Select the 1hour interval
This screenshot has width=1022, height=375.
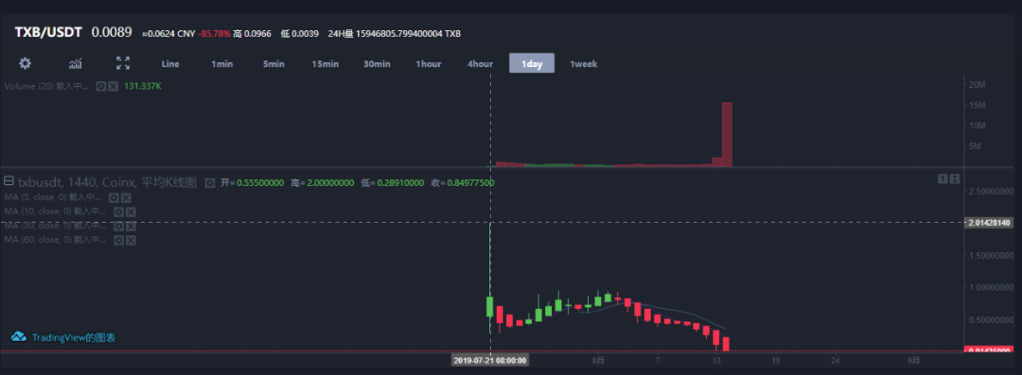point(429,64)
